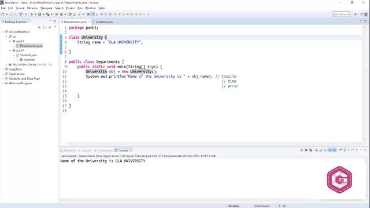This screenshot has height=208, width=370.
Task: Click the Open Task toolbar icon
Action: pyautogui.click(x=74, y=14)
